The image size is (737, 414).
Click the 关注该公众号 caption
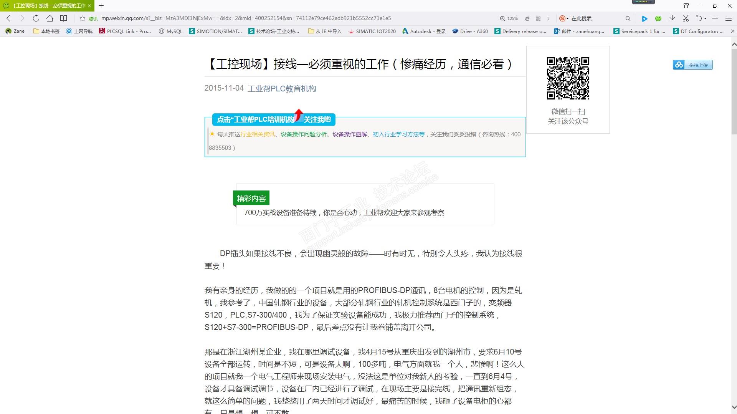[568, 121]
